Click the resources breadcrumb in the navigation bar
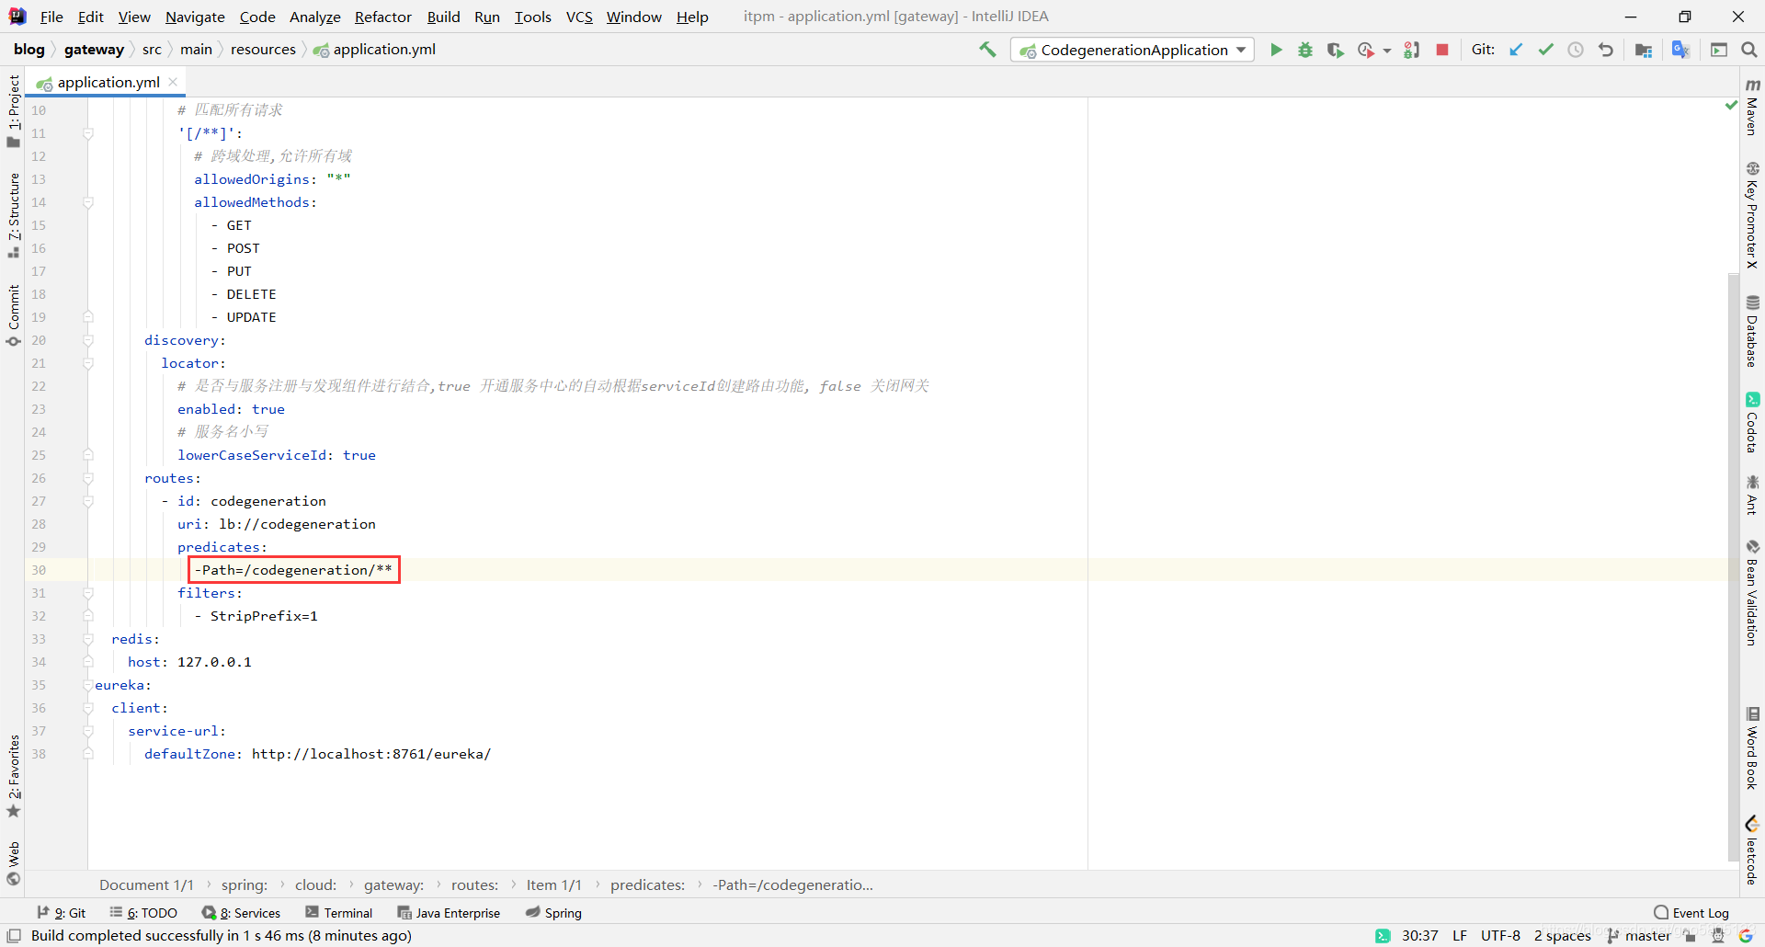The image size is (1765, 947). click(x=263, y=50)
